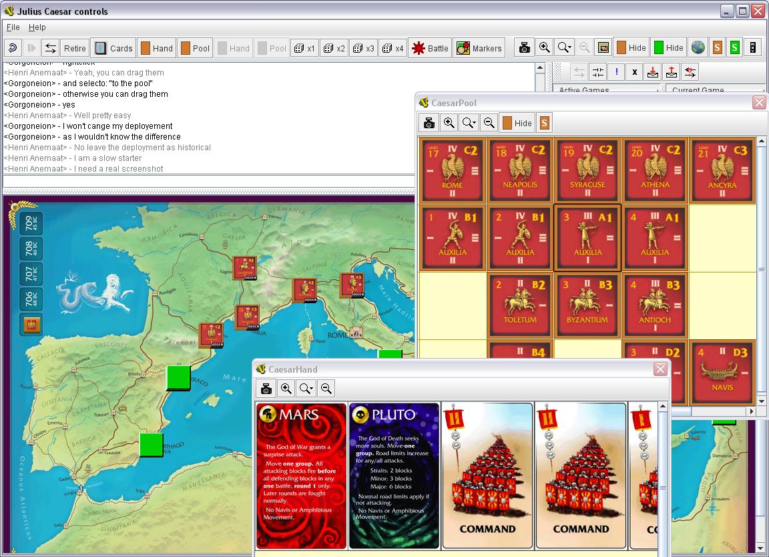
Task: Click the camera icon in CaesarHand window
Action: 266,389
